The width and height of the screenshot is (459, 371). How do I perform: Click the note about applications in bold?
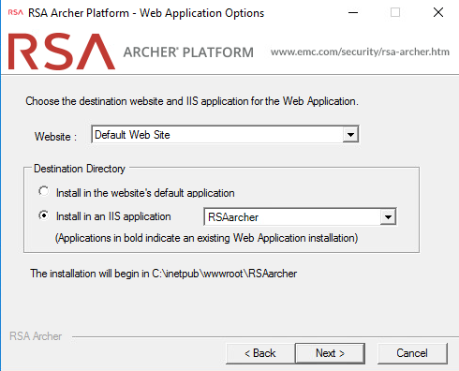pyautogui.click(x=206, y=238)
